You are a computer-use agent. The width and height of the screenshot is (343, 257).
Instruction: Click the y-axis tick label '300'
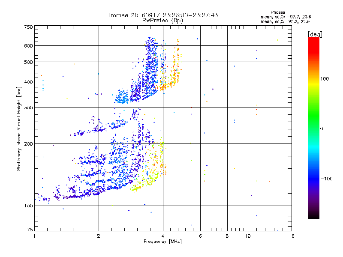[x=28, y=108]
